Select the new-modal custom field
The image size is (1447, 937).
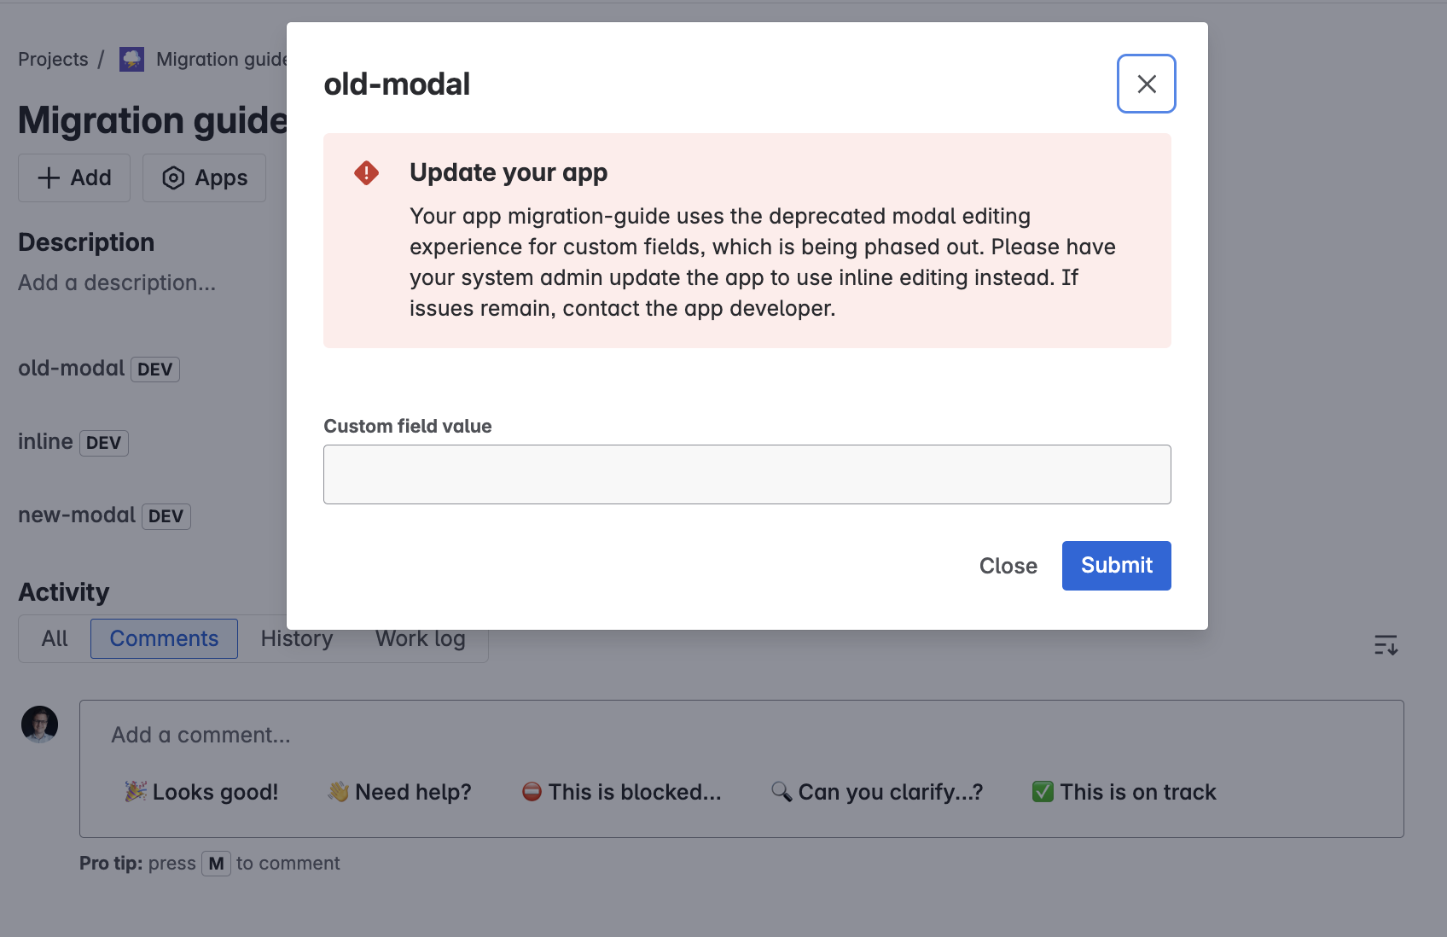77,515
